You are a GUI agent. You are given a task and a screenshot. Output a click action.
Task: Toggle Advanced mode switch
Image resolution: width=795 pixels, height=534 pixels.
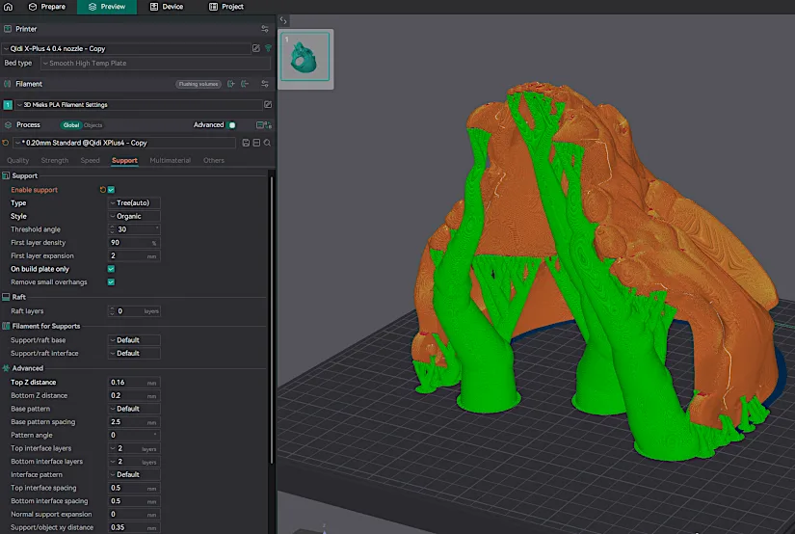tap(231, 124)
